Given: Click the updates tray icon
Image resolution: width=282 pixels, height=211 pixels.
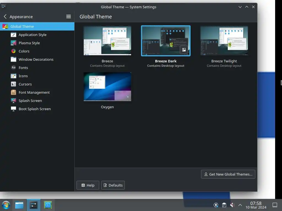Looking at the screenshot, I should click(216, 205).
